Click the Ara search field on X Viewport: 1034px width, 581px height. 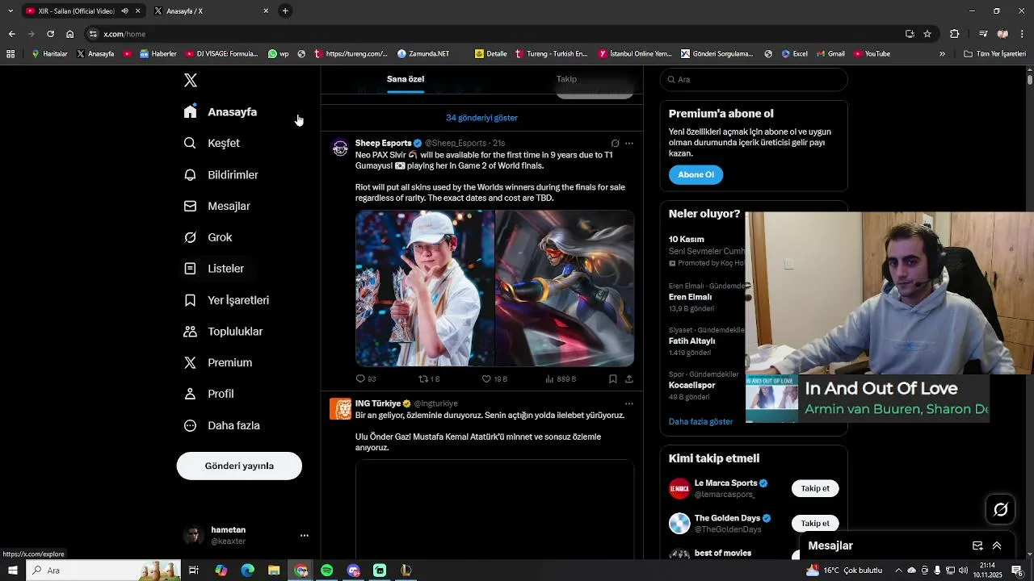pyautogui.click(x=754, y=80)
